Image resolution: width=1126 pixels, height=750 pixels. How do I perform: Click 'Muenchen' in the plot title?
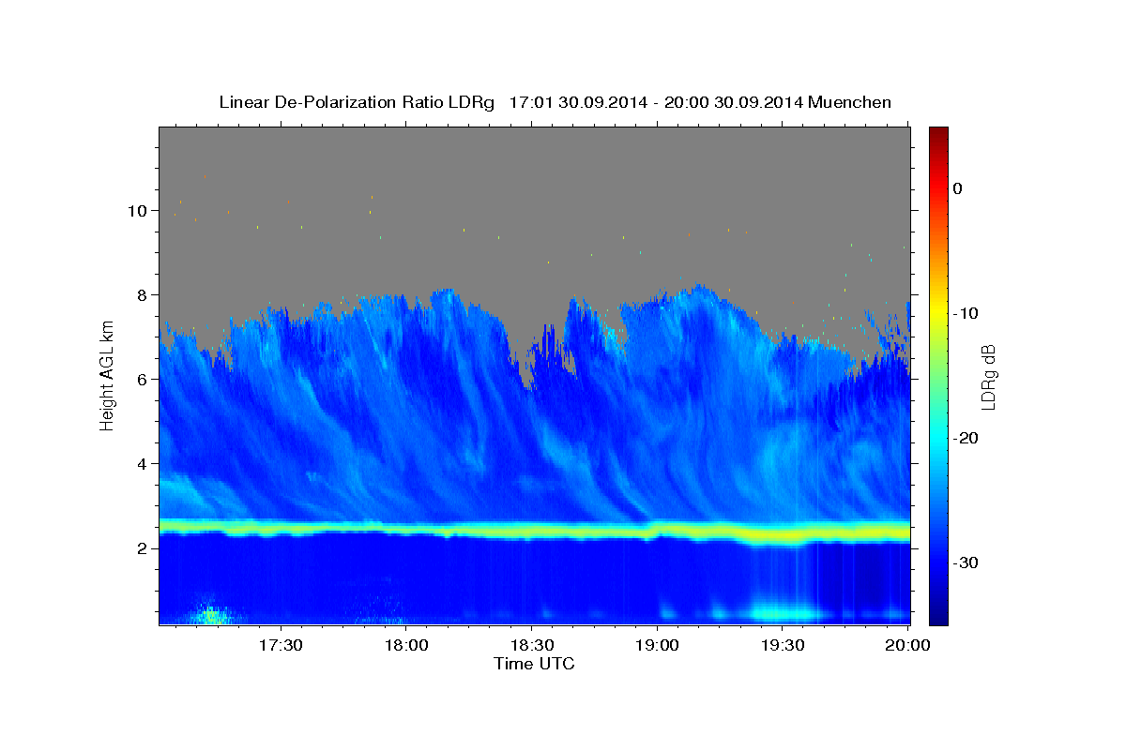pos(851,102)
